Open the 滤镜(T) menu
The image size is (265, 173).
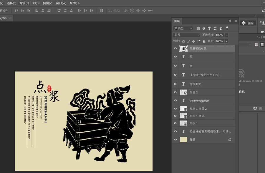click(x=24, y=3)
